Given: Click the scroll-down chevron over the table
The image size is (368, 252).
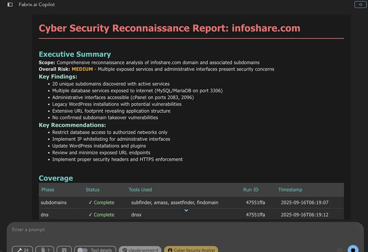Looking at the screenshot, I should 186,210.
